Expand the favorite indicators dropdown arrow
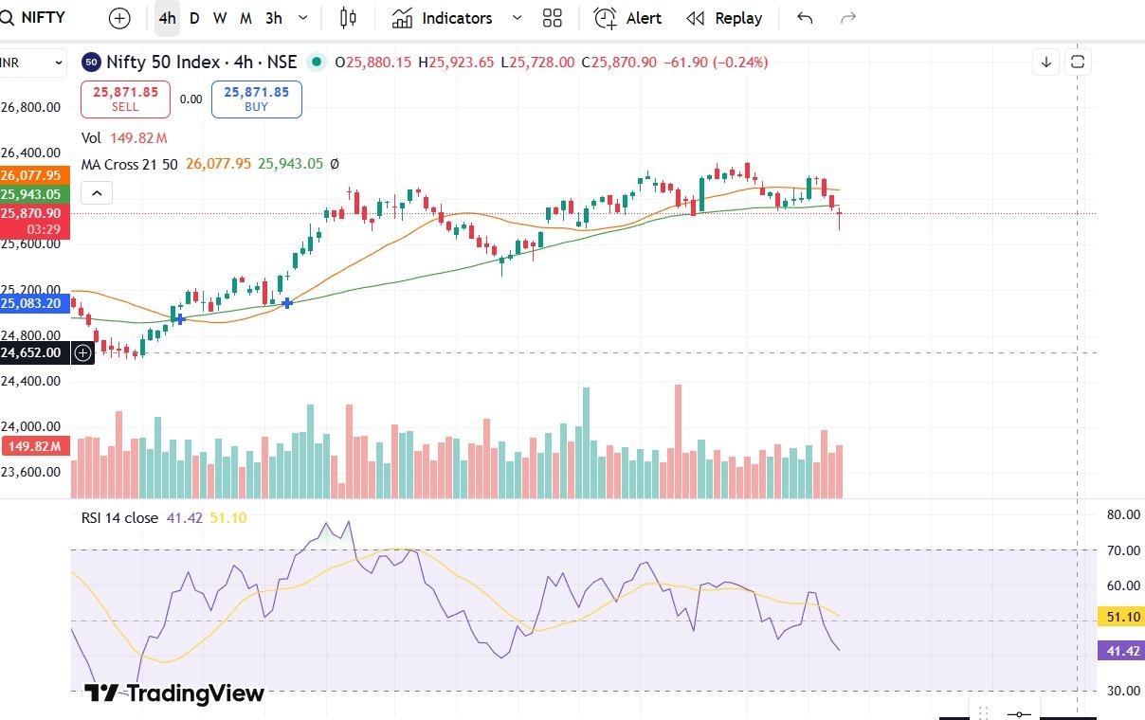Screen dimensions: 1145x720 point(517,18)
